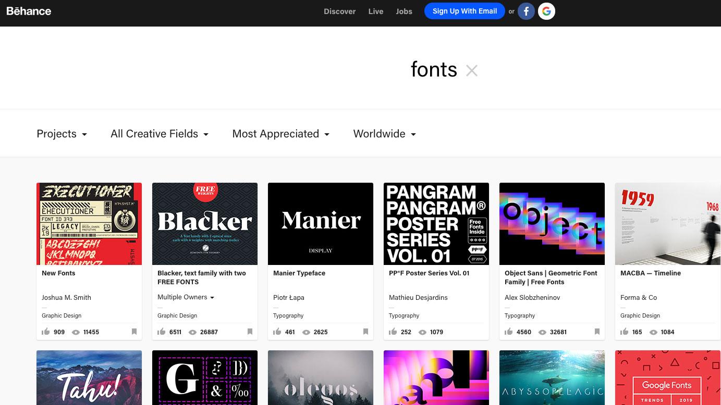
Task: Click view count 32681 on Object Sans card
Action: [558, 332]
